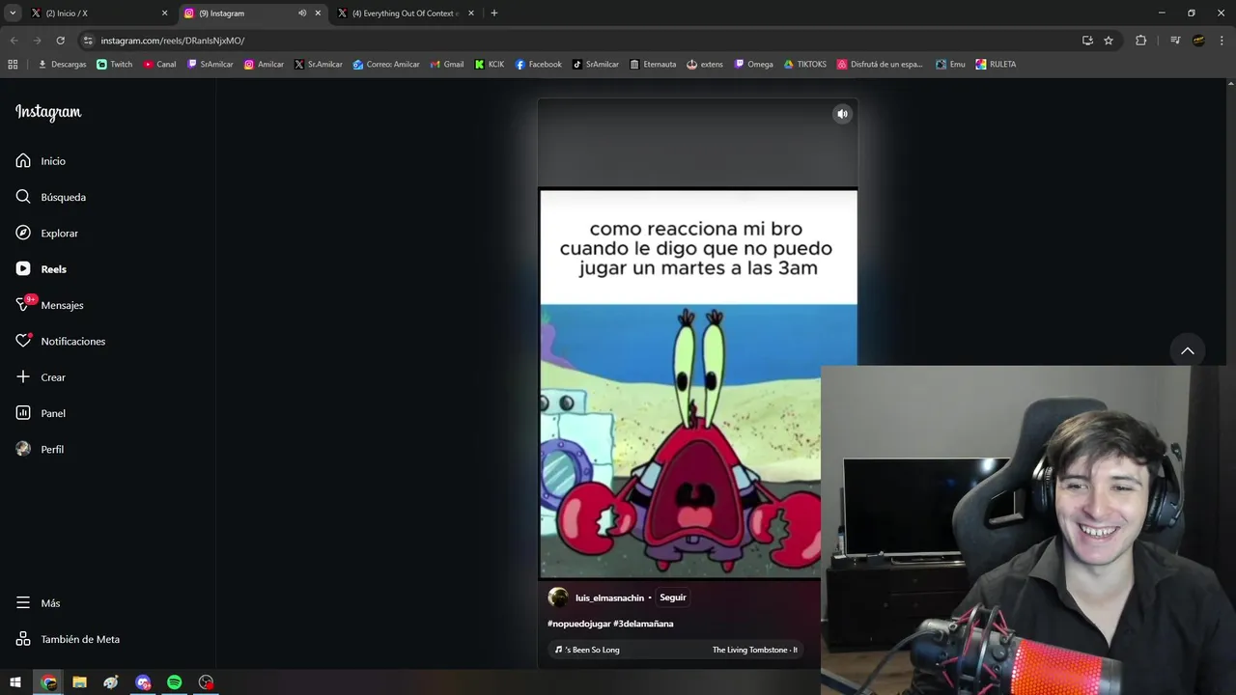The image size is (1236, 695).
Task: Click Crear to create a post
Action: tap(41, 377)
